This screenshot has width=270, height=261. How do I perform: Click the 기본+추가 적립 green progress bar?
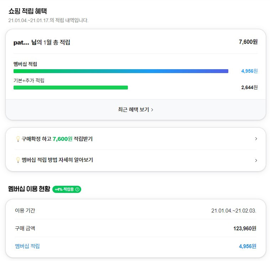[71, 88]
